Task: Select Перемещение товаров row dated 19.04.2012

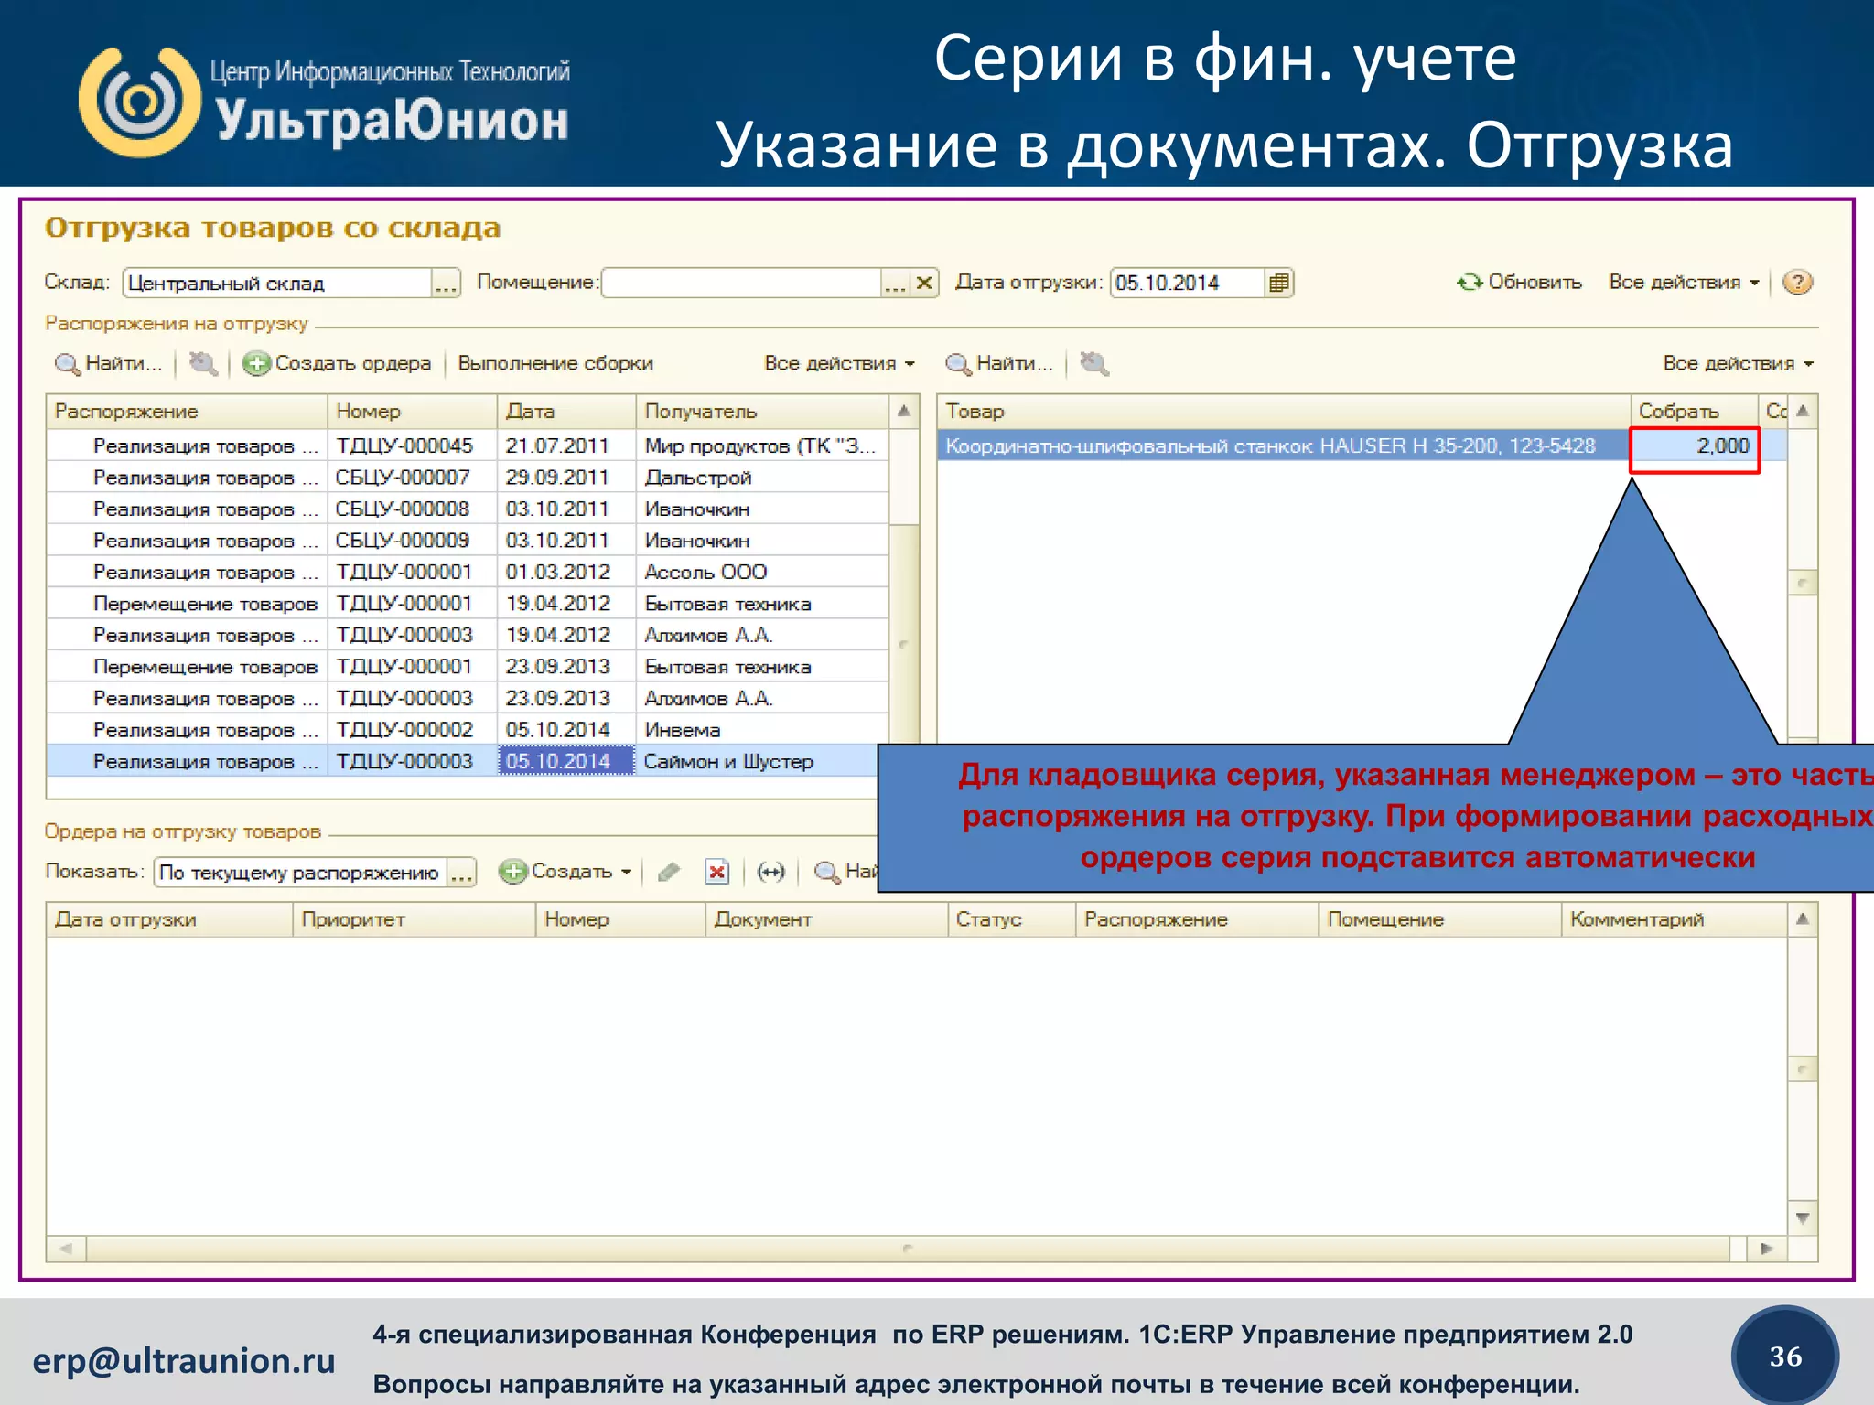Action: pyautogui.click(x=468, y=604)
